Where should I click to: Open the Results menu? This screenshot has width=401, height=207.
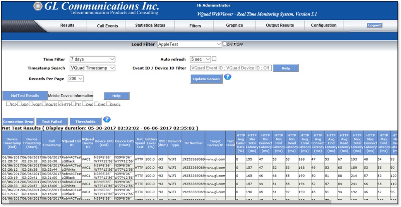click(67, 25)
